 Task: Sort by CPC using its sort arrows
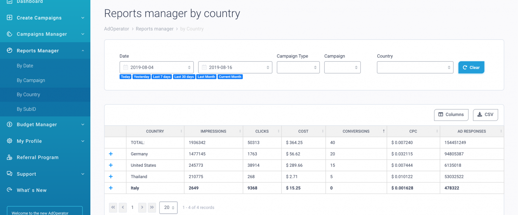click(437, 131)
